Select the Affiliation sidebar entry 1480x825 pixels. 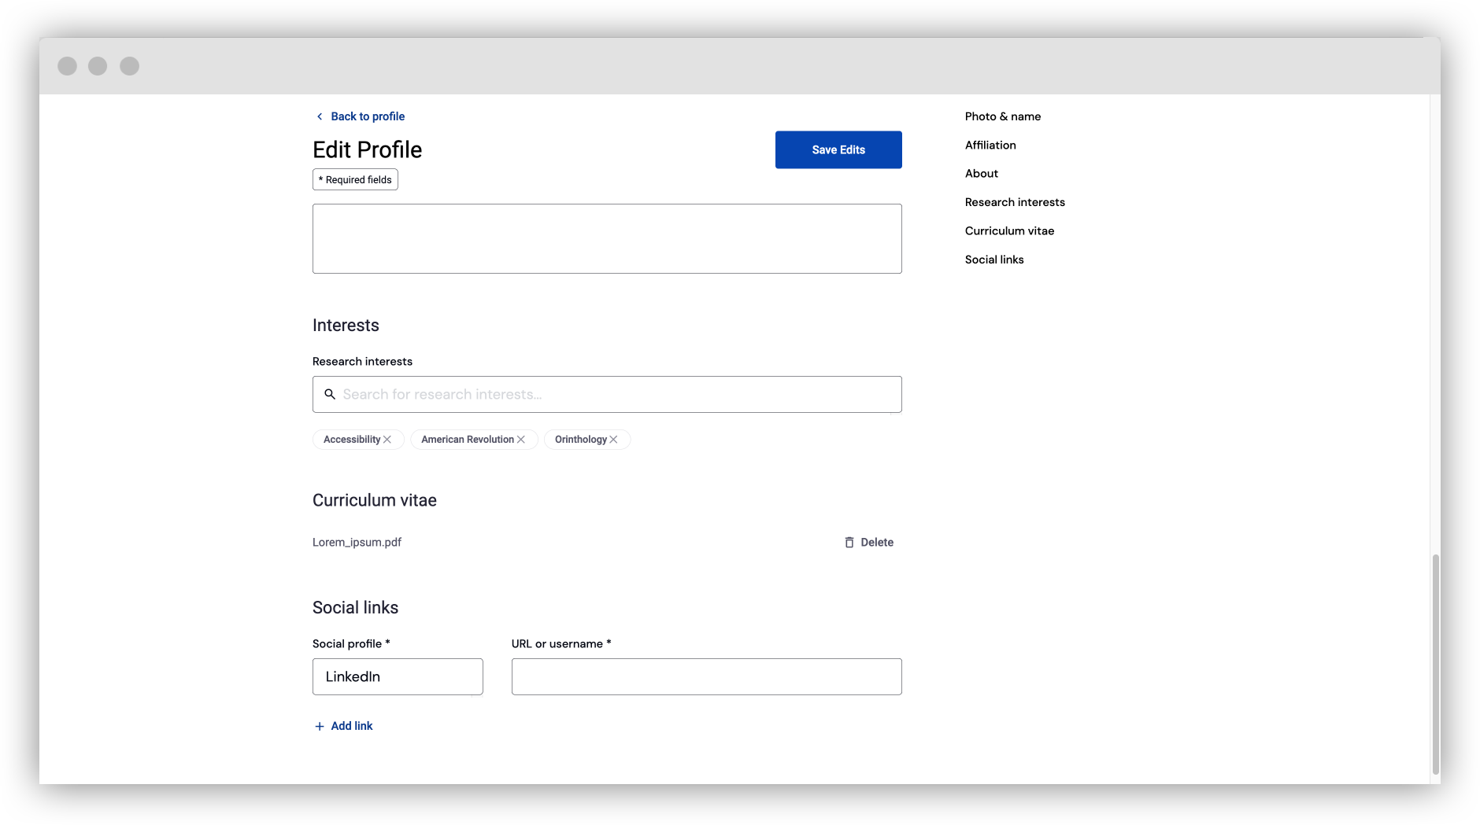[990, 145]
